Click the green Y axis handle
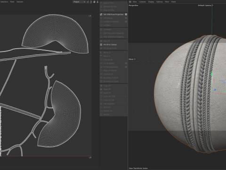Image resolution: width=226 pixels, height=170 pixels. click(x=211, y=74)
